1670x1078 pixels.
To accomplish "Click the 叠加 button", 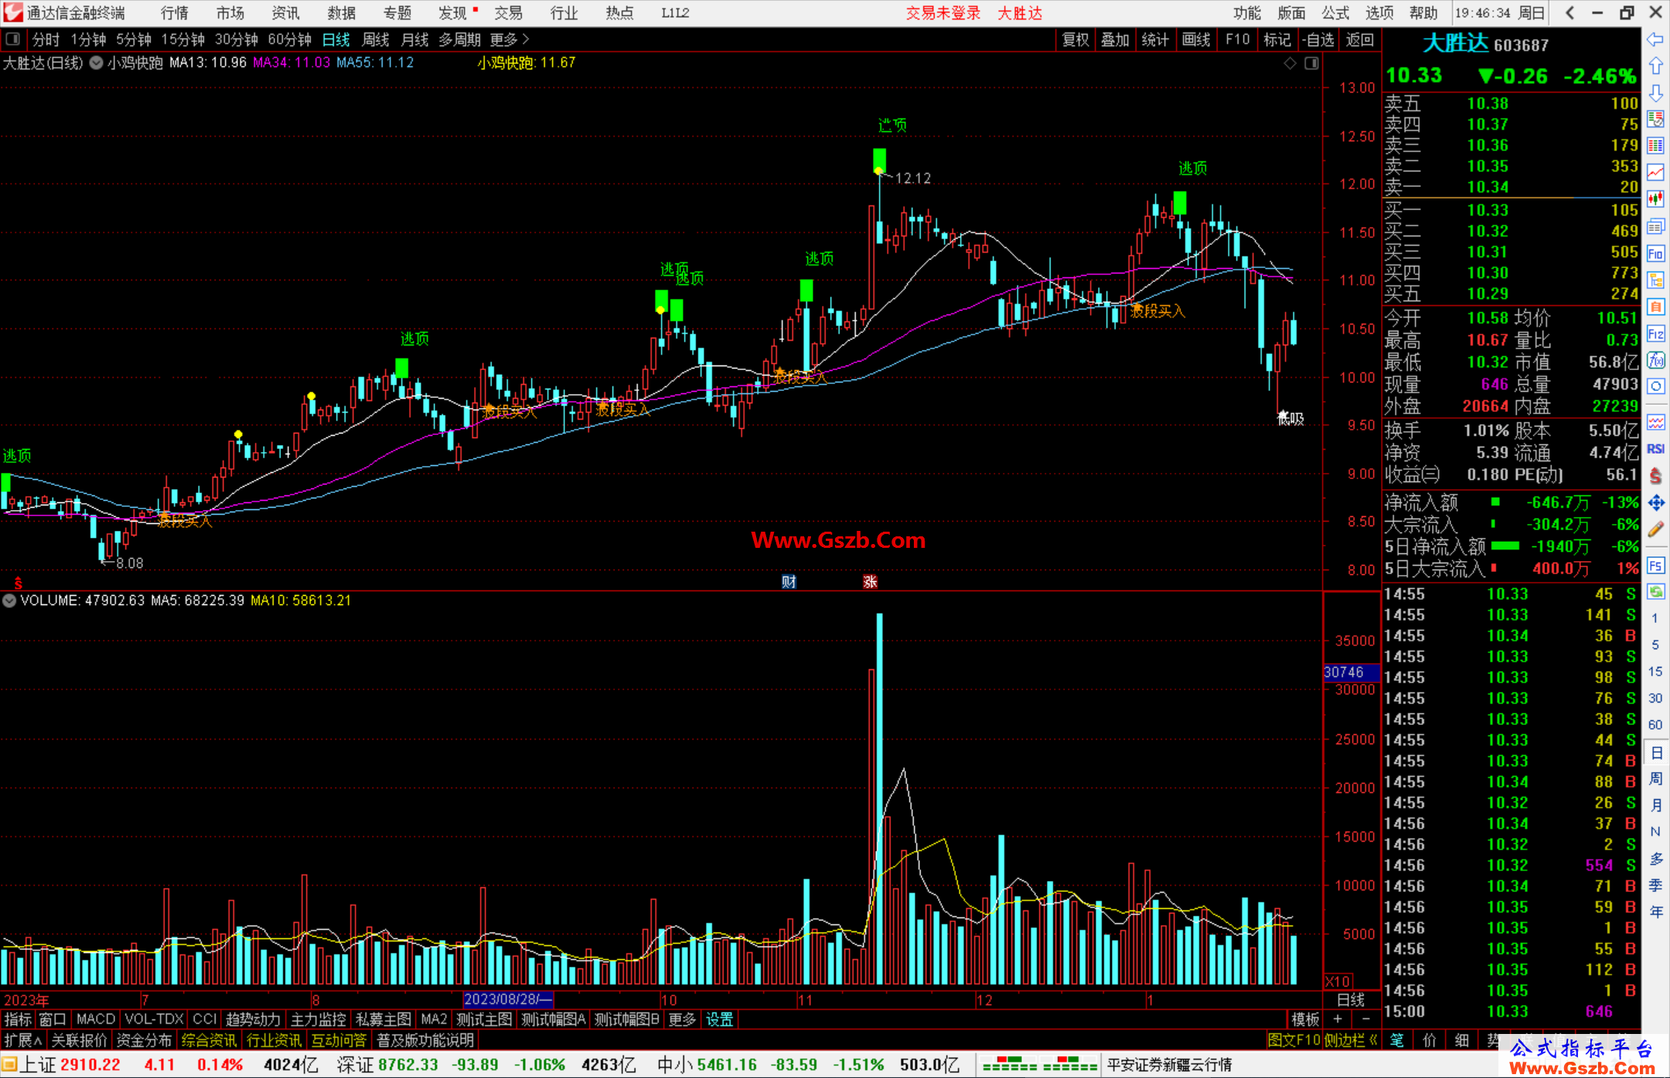I will [1116, 39].
